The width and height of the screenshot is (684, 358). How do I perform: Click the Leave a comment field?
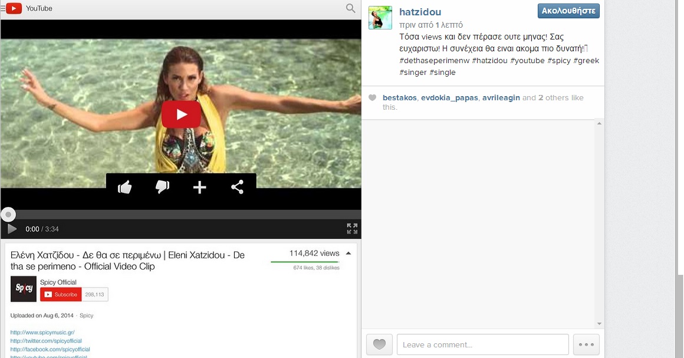pyautogui.click(x=482, y=344)
